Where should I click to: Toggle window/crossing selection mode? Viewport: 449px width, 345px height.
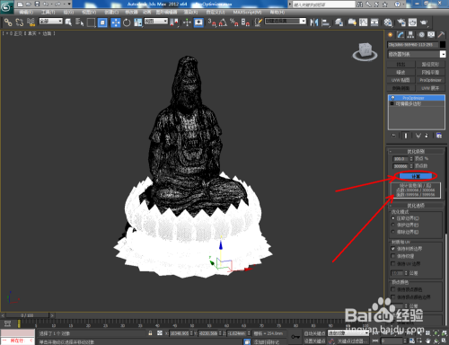coord(102,22)
